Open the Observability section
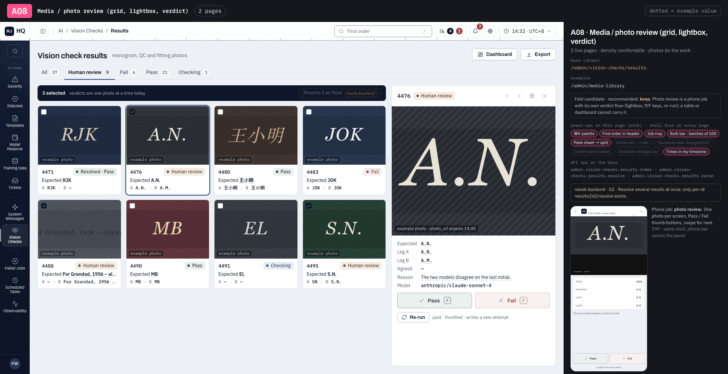The width and height of the screenshot is (728, 374). pos(15,307)
